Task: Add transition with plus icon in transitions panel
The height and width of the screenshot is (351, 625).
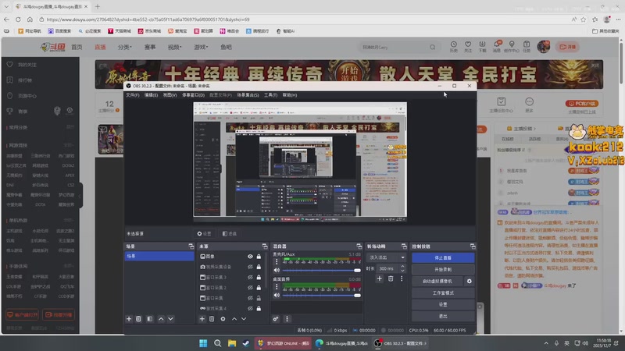Action: point(380,278)
